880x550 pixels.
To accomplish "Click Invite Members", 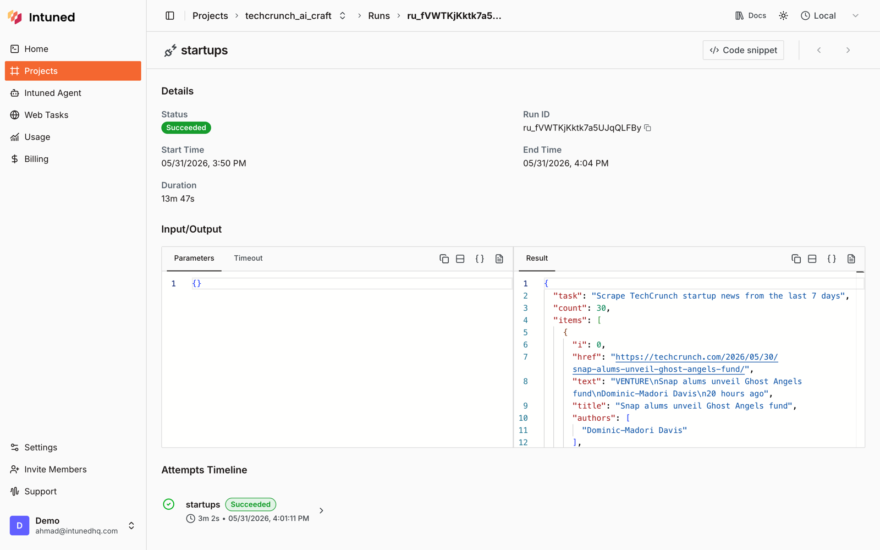I will 73,469.
